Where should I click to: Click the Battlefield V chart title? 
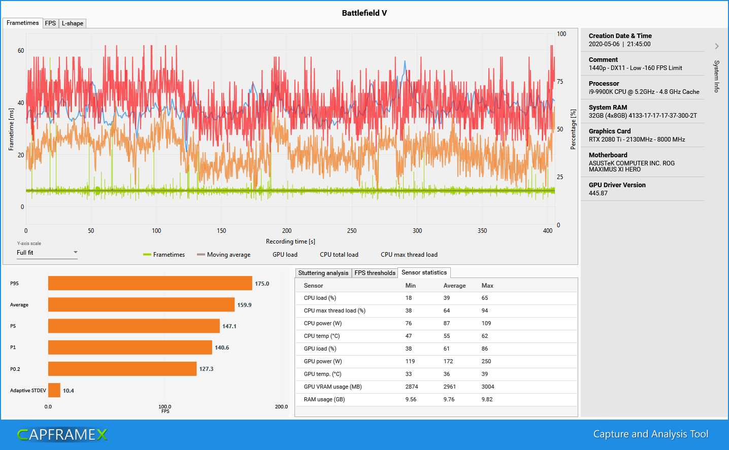pos(364,13)
